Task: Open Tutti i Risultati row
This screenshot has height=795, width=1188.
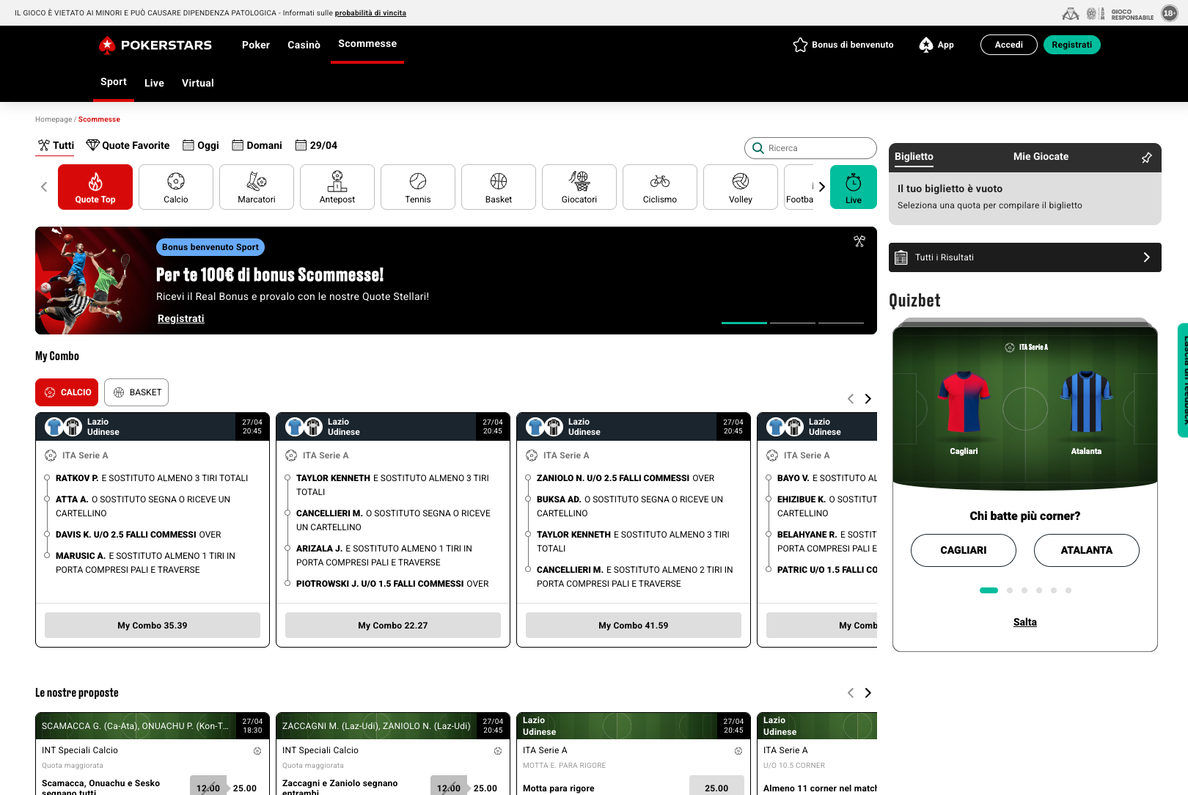Action: [x=1025, y=257]
